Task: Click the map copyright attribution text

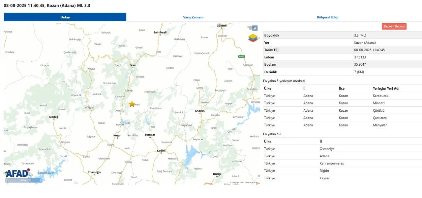Action: 244,183
